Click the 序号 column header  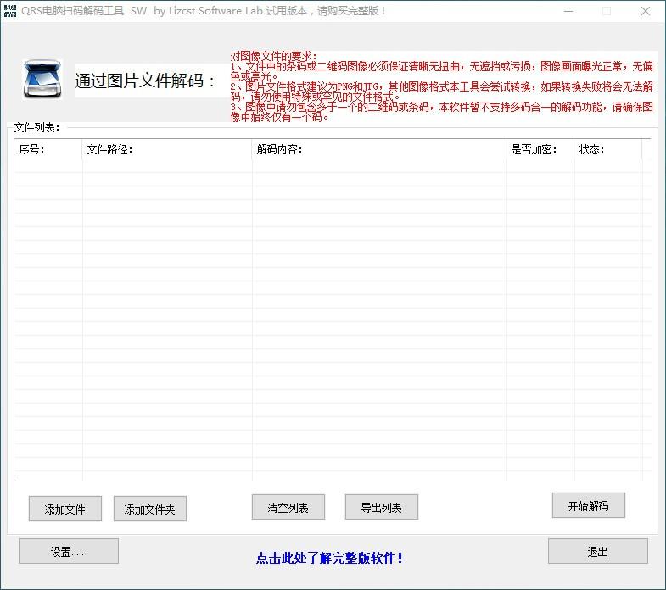tap(48, 149)
